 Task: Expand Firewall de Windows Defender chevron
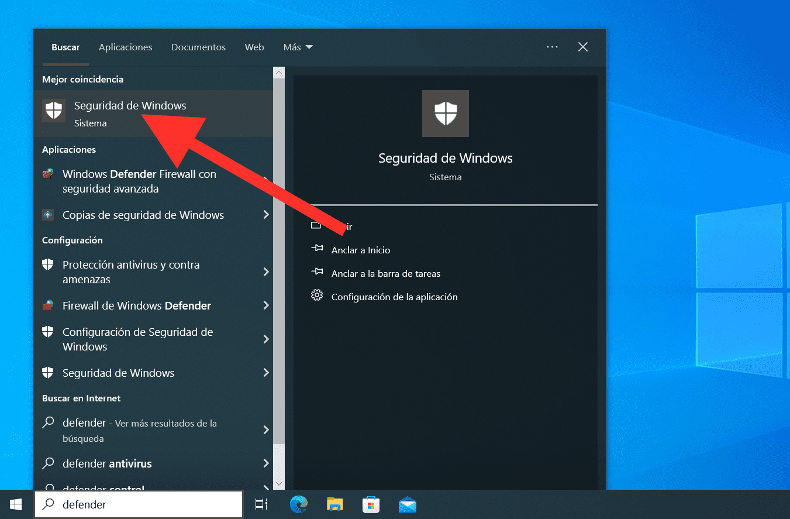266,305
